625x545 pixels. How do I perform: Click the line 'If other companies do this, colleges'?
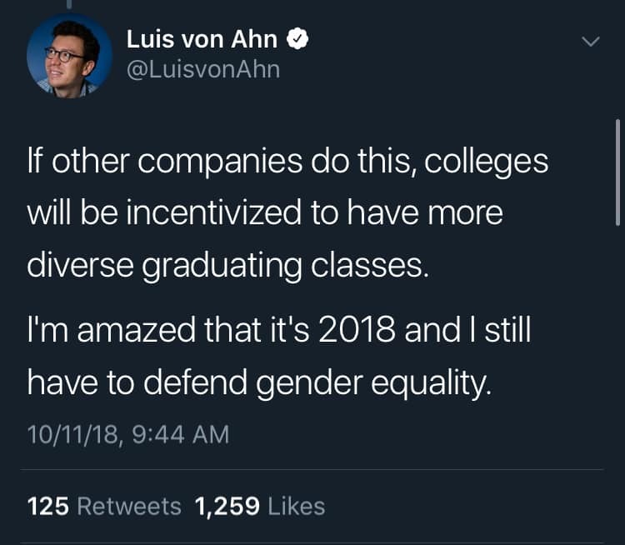[x=287, y=162]
